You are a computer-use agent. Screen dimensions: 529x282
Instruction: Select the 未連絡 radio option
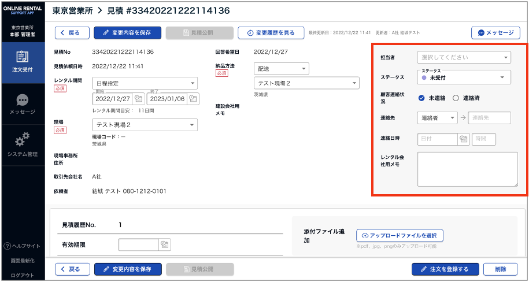click(421, 98)
